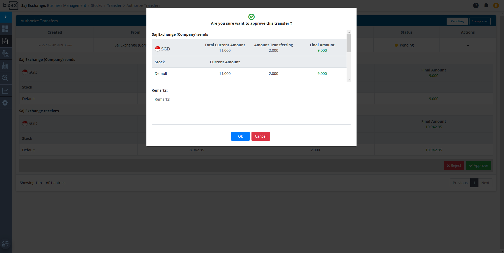Open the gear settings sidebar icon
504x253 pixels.
pyautogui.click(x=5, y=103)
